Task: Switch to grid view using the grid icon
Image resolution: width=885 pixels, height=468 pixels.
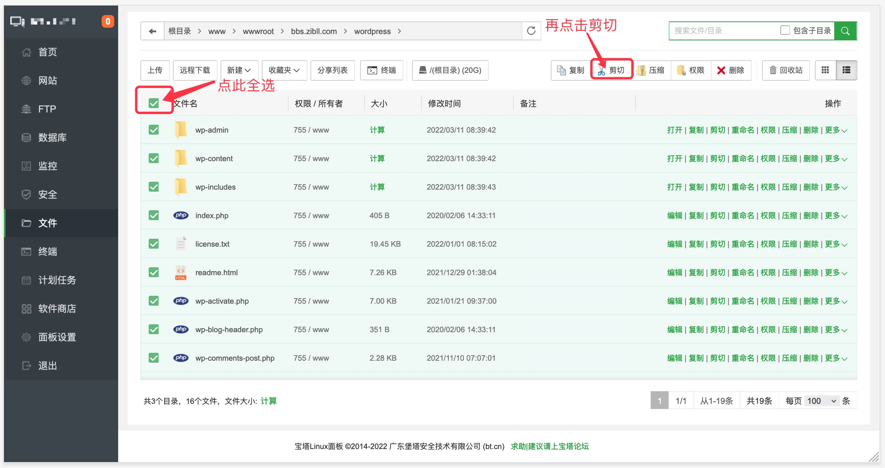Action: pyautogui.click(x=826, y=70)
